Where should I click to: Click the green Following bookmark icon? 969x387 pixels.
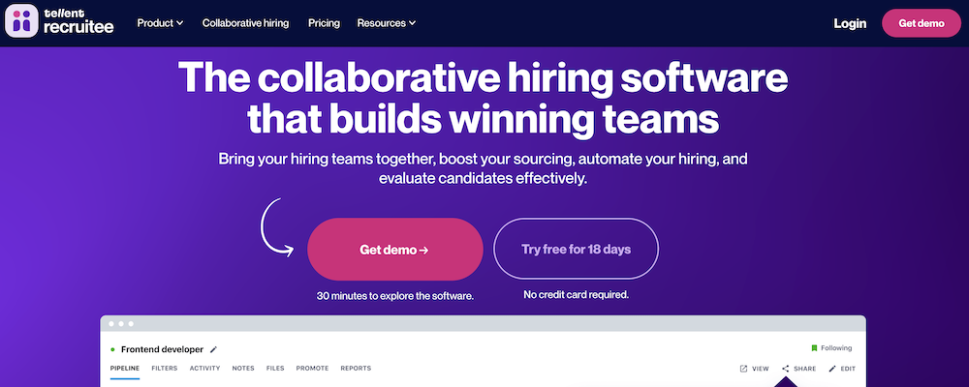pyautogui.click(x=814, y=348)
